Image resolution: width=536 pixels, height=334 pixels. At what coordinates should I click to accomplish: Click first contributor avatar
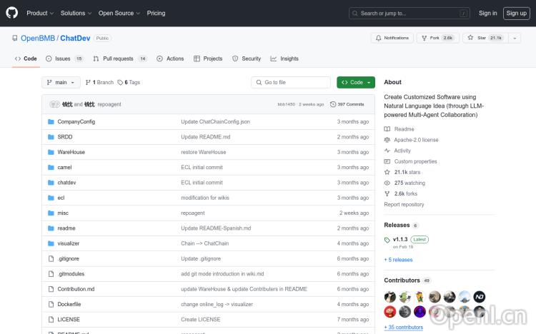[390, 297]
